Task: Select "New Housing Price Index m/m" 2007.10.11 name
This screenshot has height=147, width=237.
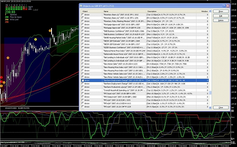Action: pos(124,67)
